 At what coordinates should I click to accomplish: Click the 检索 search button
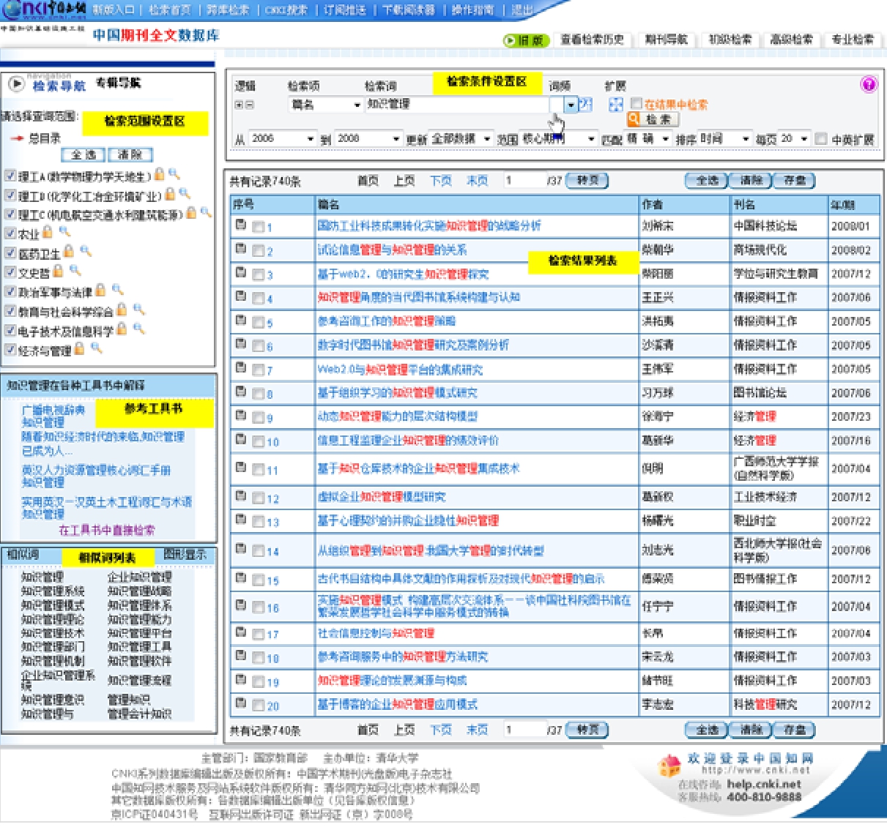(652, 119)
